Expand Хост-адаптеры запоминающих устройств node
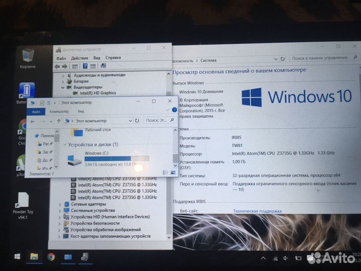Screen dimensions: 361x271 click(59, 236)
